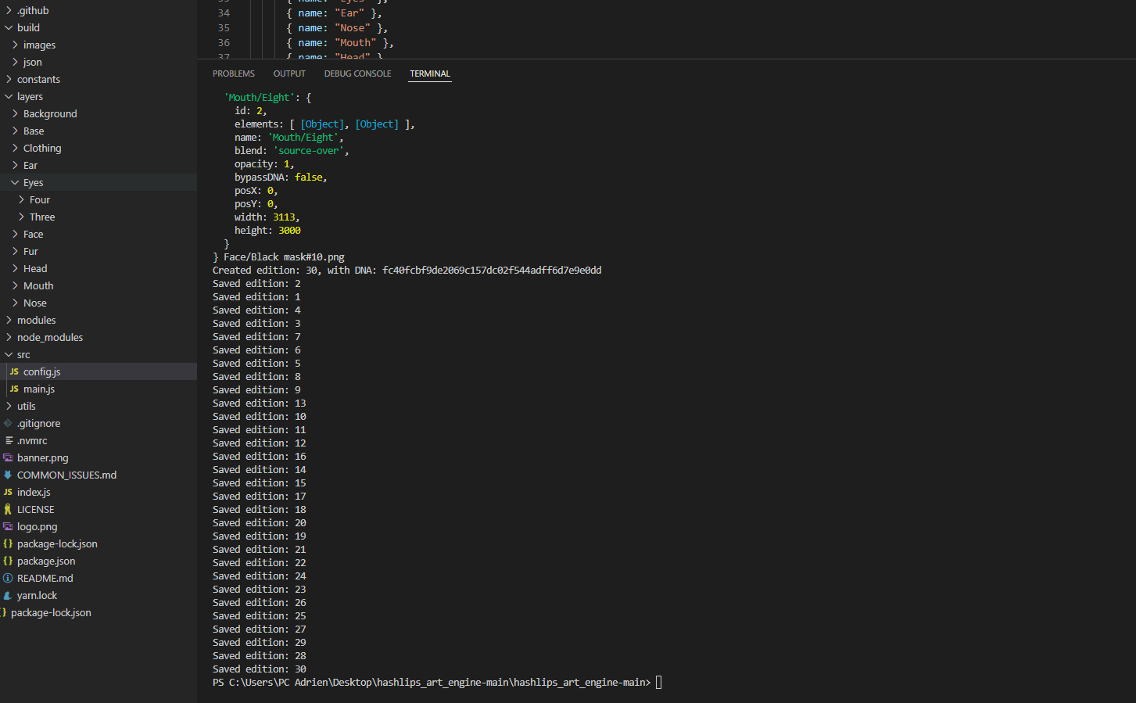Click the license ribbon icon beside LICENSE

pyautogui.click(x=8, y=509)
